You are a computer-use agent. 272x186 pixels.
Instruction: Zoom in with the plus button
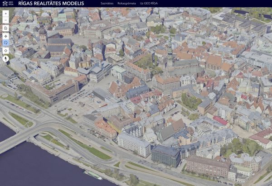coord(6,14)
